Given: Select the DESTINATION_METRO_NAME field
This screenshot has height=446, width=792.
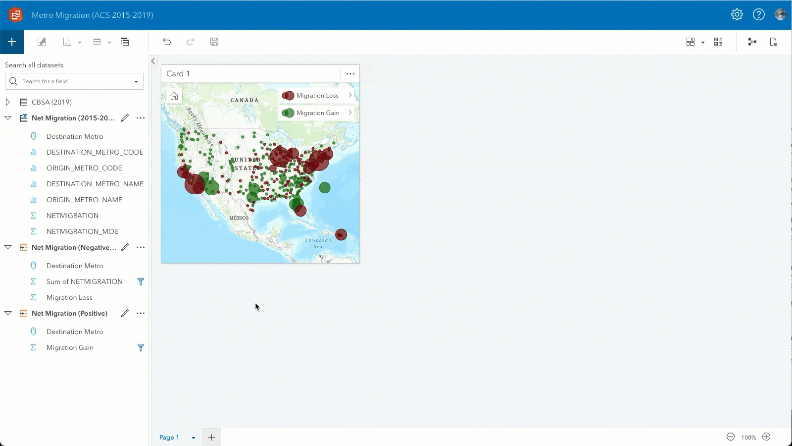Looking at the screenshot, I should 95,184.
